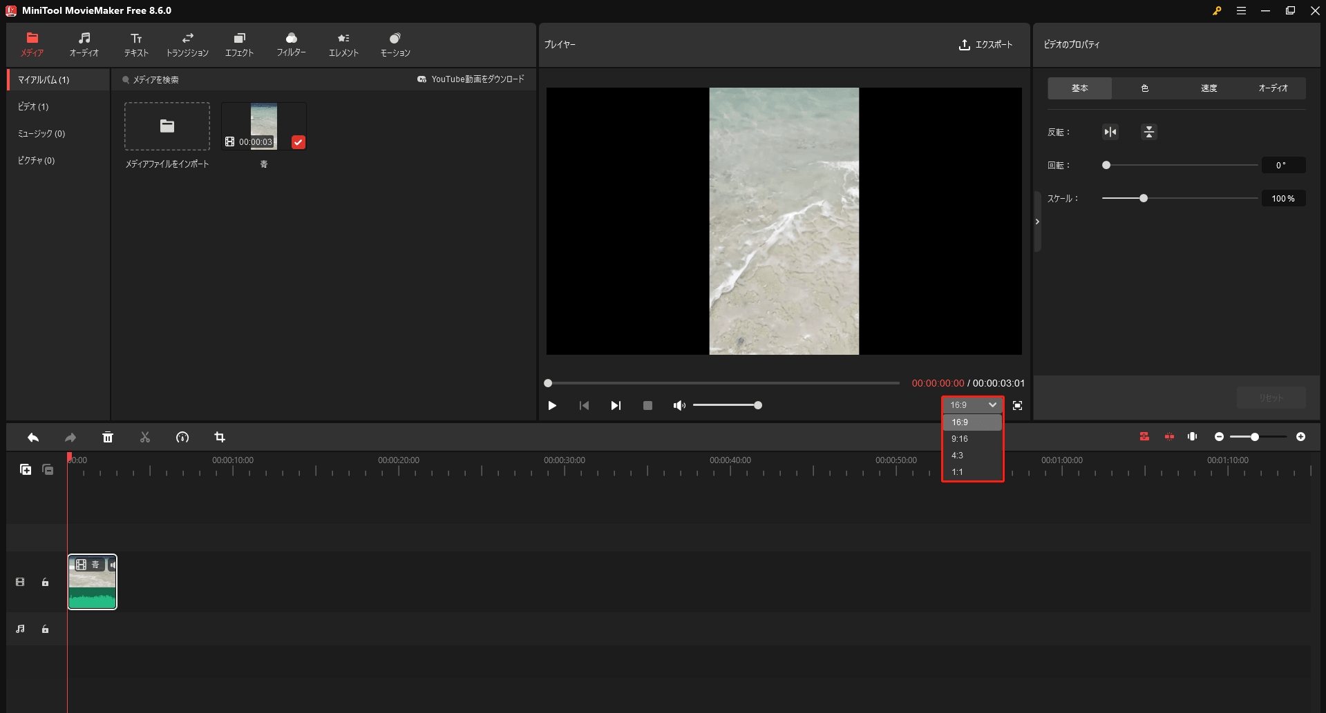Image resolution: width=1326 pixels, height=713 pixels.
Task: Open the エレメント panel
Action: (x=343, y=43)
